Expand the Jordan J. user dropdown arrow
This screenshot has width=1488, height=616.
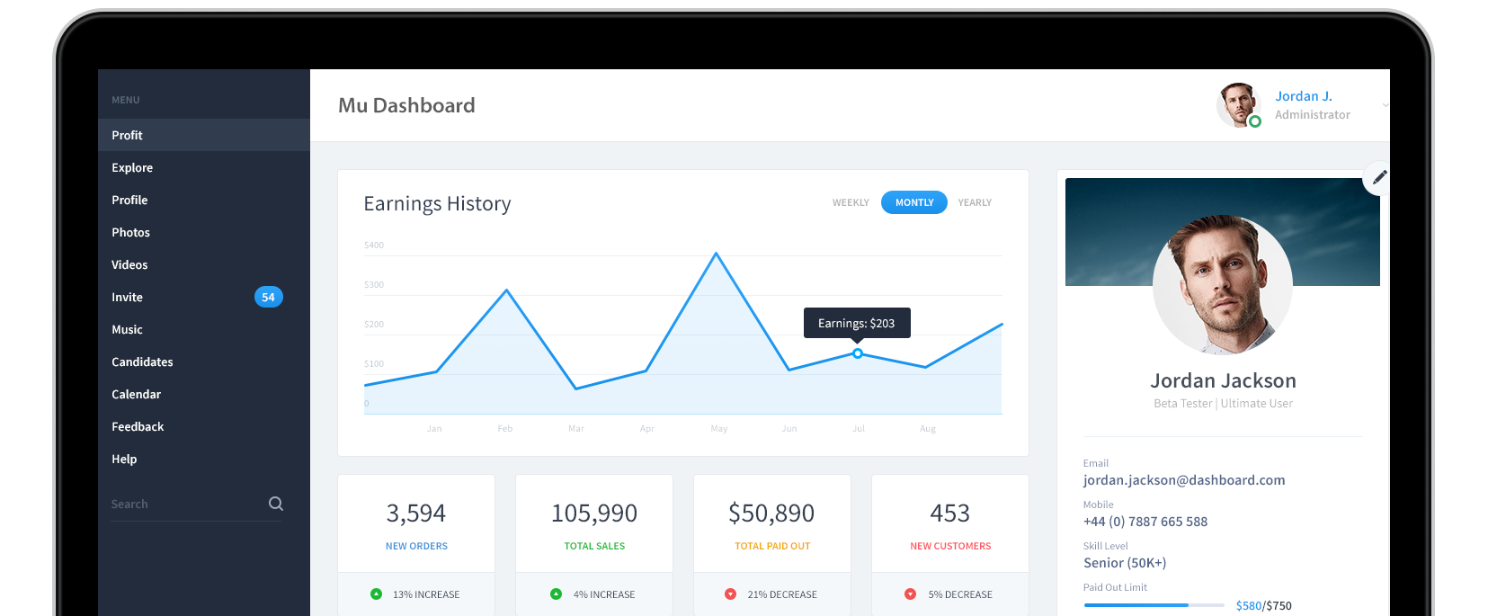tap(1385, 105)
